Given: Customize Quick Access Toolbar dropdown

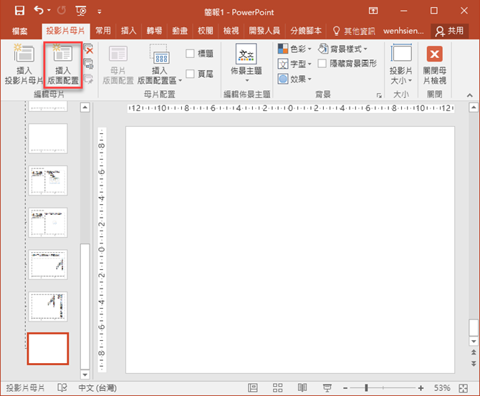Looking at the screenshot, I should coord(99,11).
